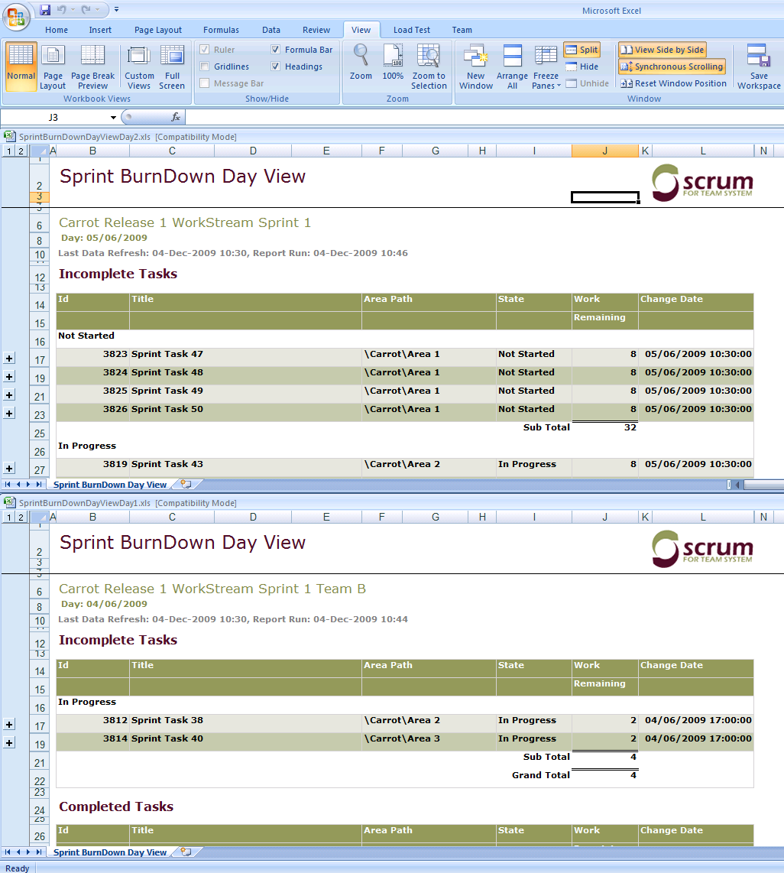Viewport: 784px width, 873px height.
Task: Apply Zoom to Selection
Action: [x=429, y=67]
